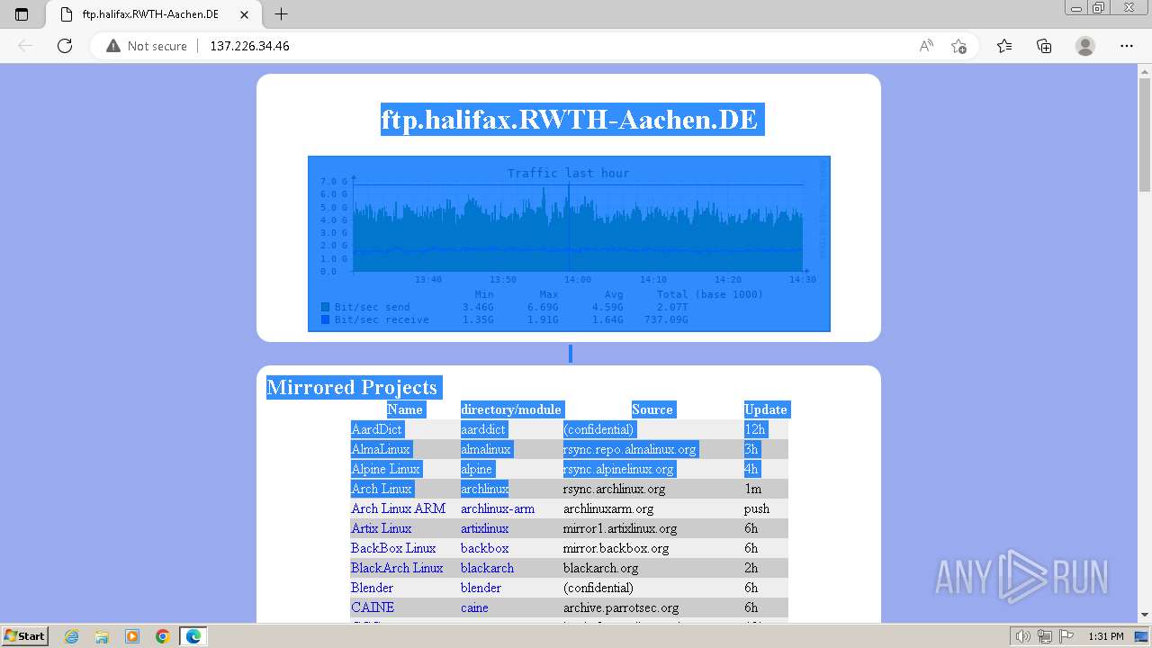
Task: Click the mirror1.artixlinux.org source cell
Action: [x=620, y=528]
